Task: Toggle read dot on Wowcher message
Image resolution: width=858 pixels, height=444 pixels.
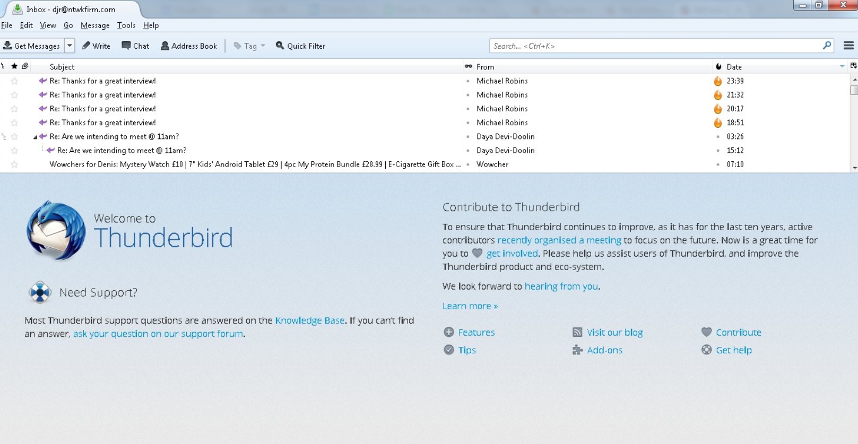Action: pos(467,164)
